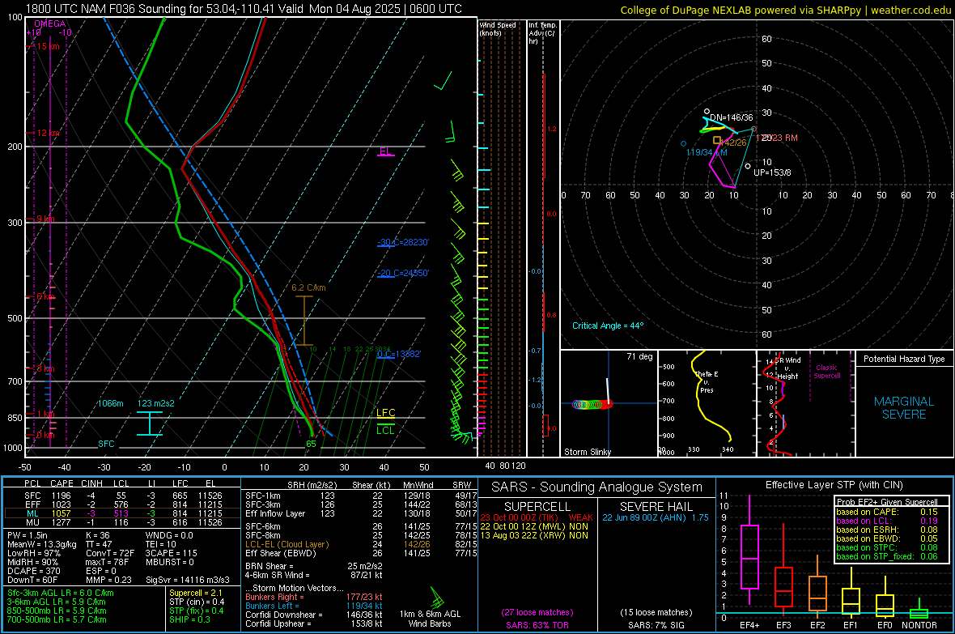Click the cyan effective inflow layer bracket

point(149,423)
